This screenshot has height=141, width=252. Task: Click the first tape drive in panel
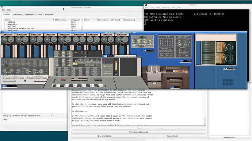[8, 45]
